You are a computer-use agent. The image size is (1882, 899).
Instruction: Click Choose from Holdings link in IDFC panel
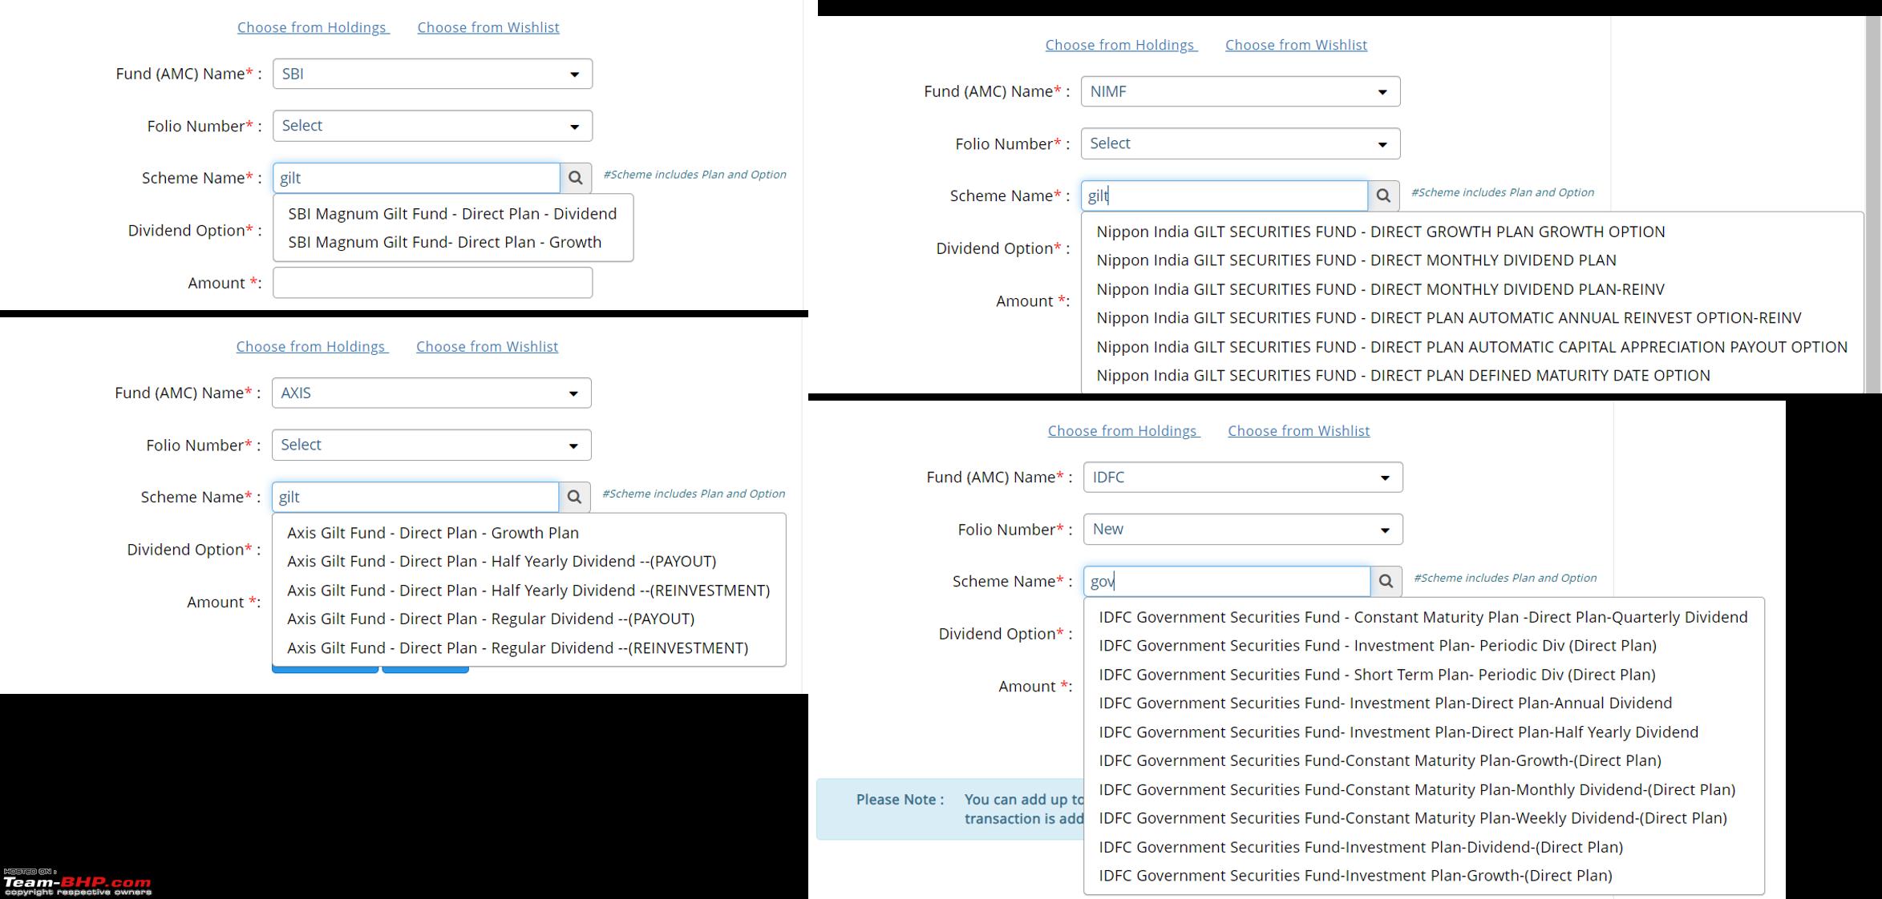(1123, 430)
